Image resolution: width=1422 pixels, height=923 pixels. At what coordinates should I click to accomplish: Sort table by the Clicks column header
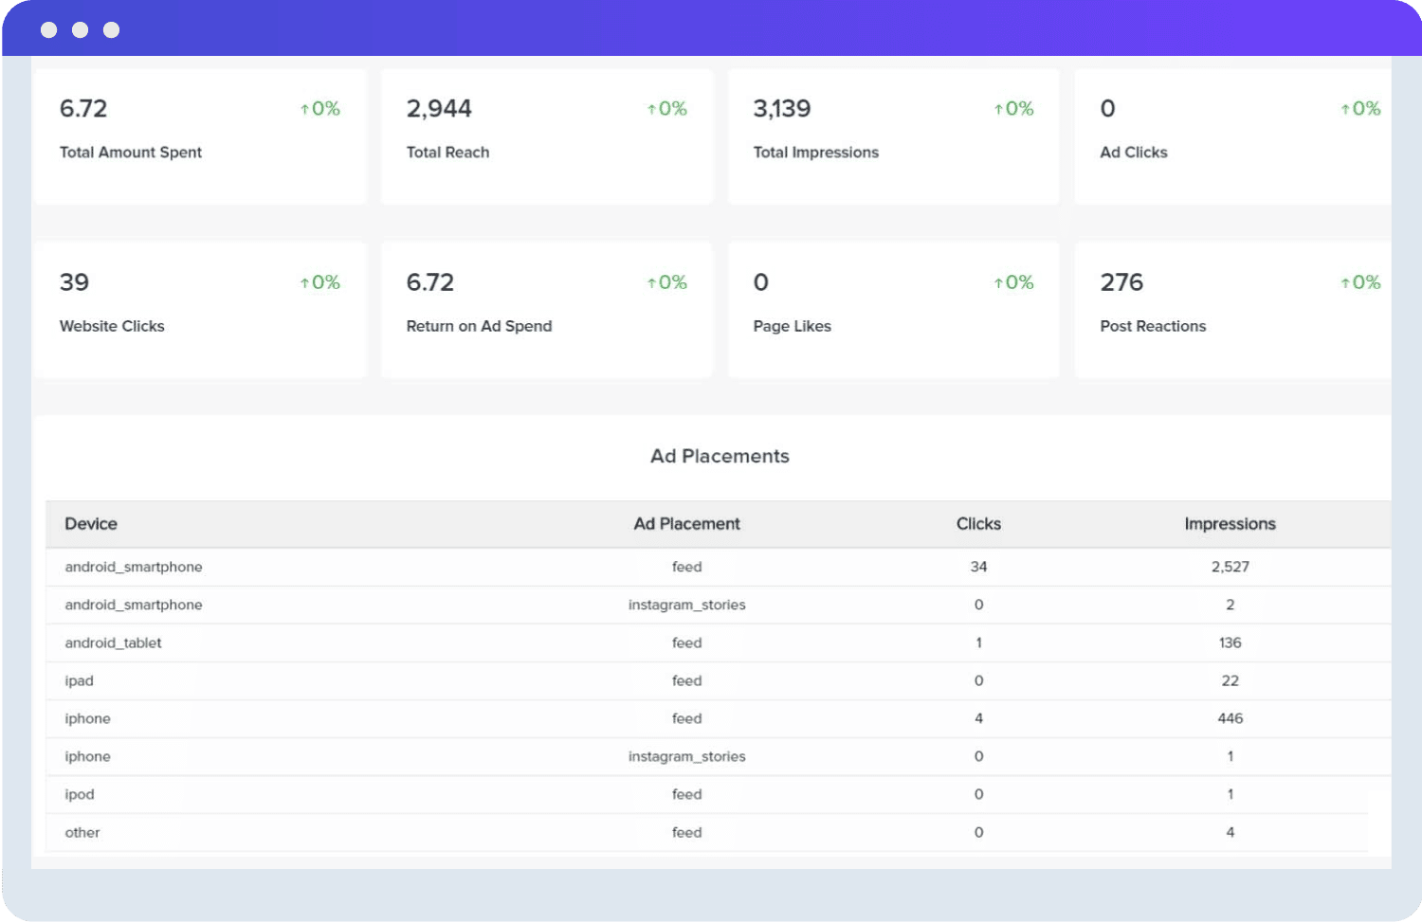coord(978,523)
